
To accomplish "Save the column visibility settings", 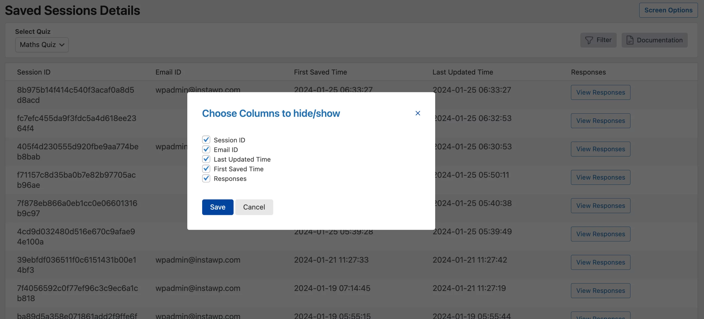I will pos(218,207).
